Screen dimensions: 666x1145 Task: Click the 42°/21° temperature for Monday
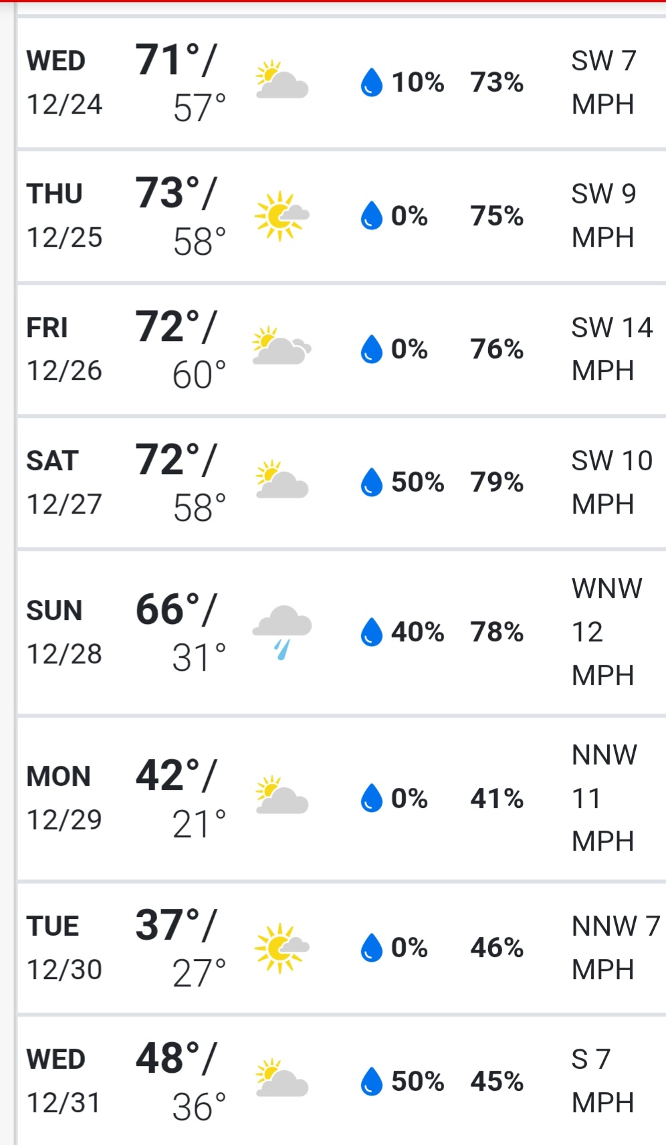point(181,798)
